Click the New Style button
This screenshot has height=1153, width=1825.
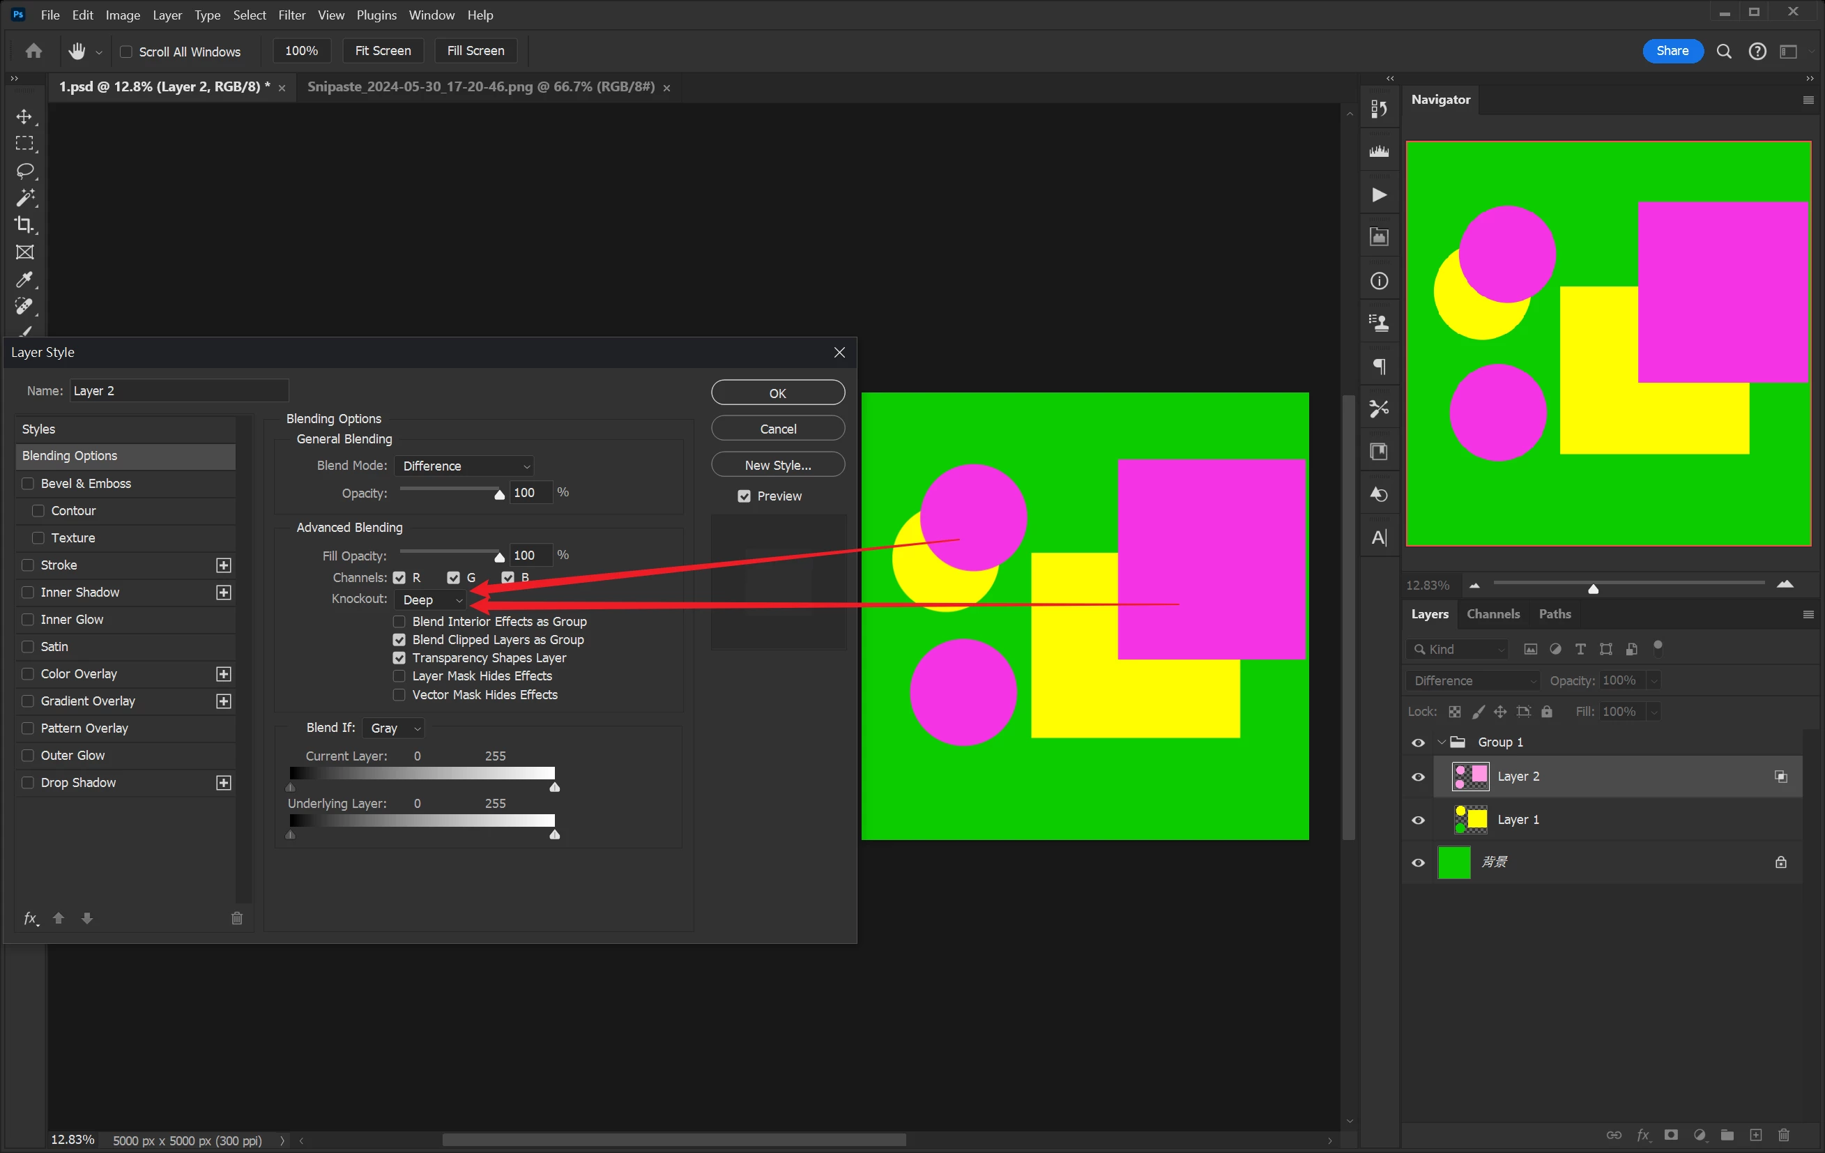pos(777,465)
